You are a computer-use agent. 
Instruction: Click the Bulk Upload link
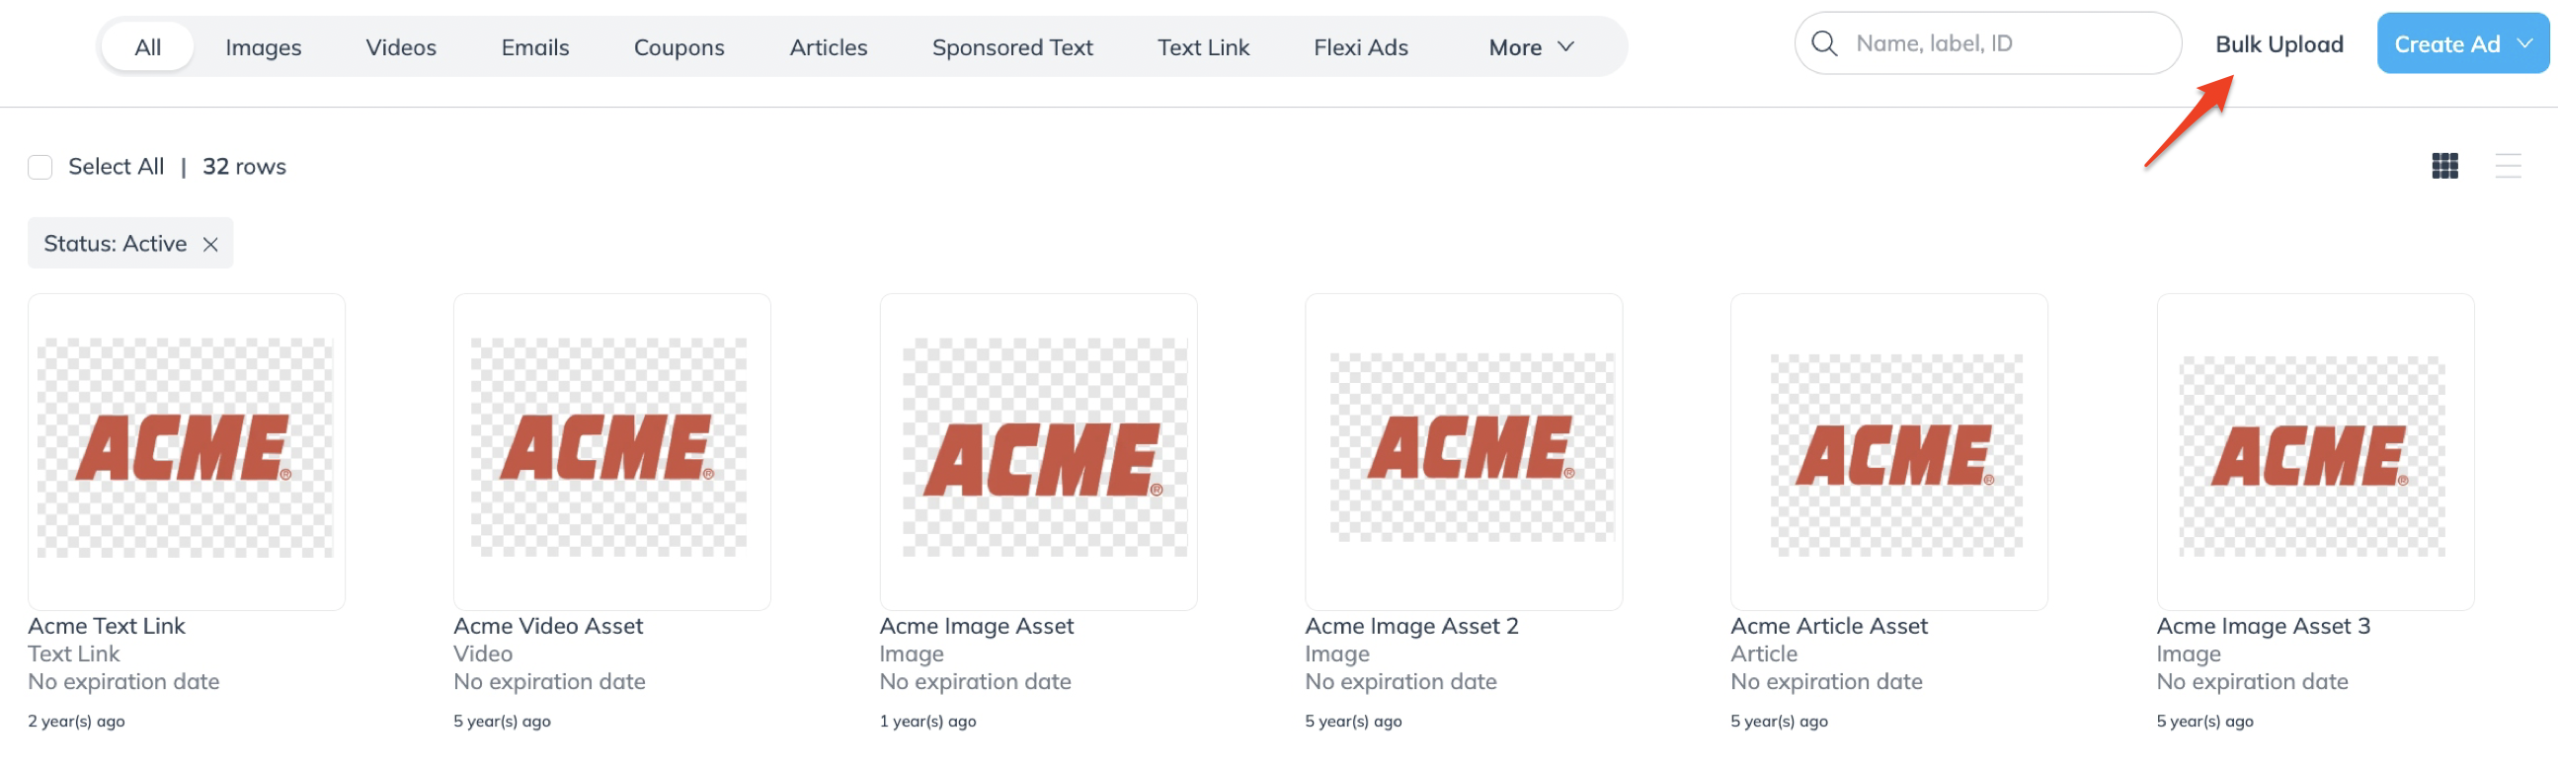coord(2278,44)
